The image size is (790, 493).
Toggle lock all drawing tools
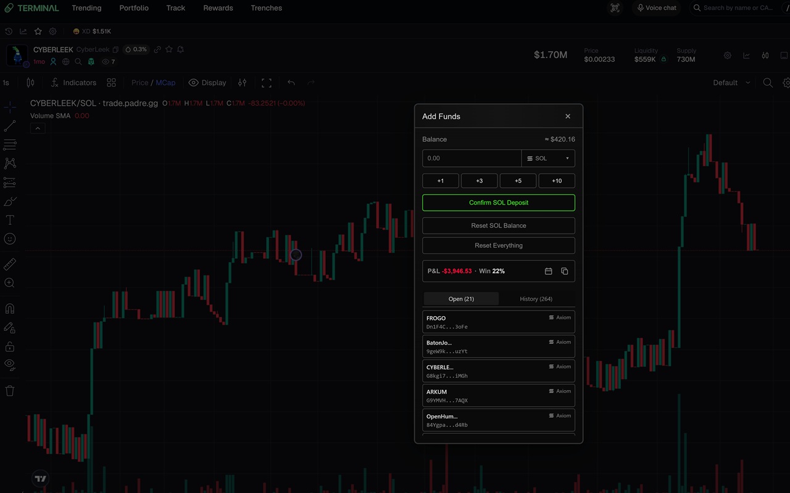pos(10,347)
